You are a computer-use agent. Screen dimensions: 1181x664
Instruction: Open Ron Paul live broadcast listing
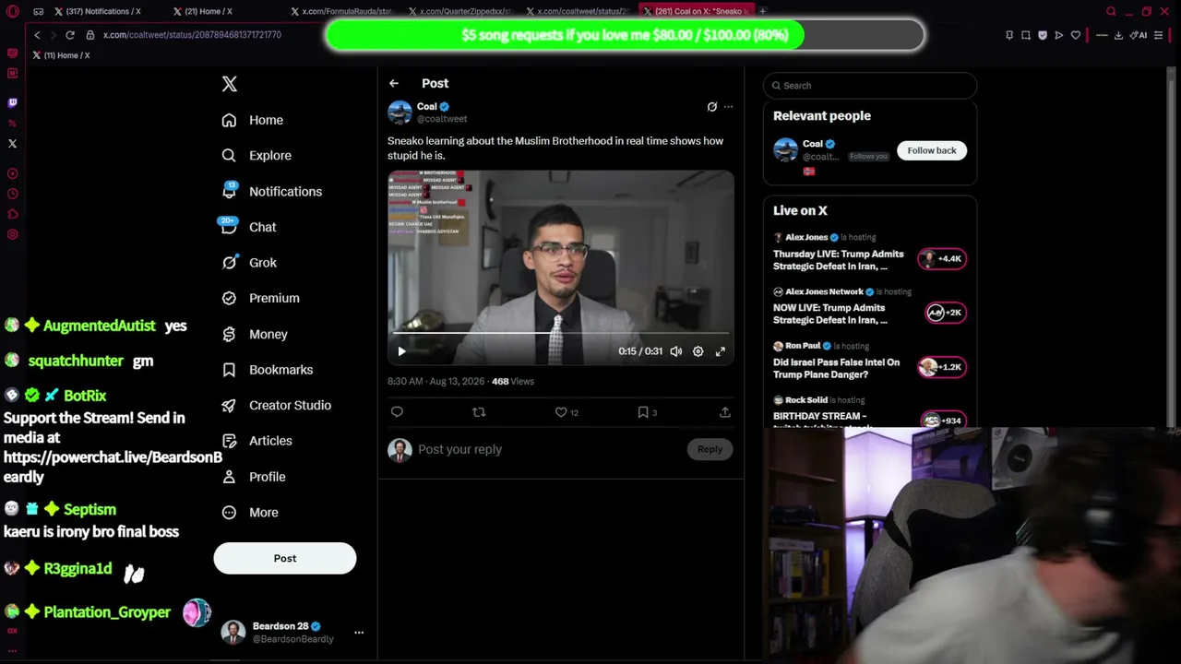869,361
